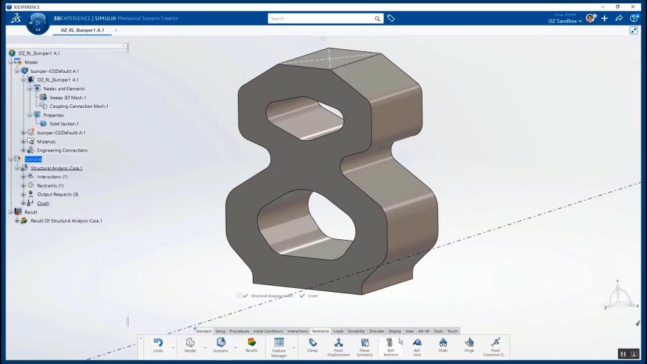Screen dimensions: 647x364
Task: Open the Model dropdown arrow
Action: click(205, 348)
